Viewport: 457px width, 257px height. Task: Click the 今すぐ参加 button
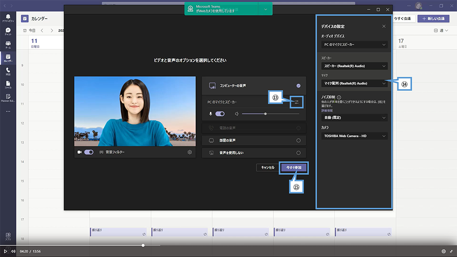tap(293, 168)
